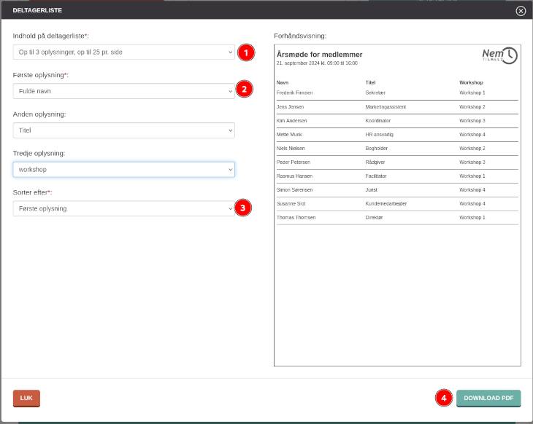Click the title 'Kundemedarbejder' in preview

pyautogui.click(x=386, y=204)
